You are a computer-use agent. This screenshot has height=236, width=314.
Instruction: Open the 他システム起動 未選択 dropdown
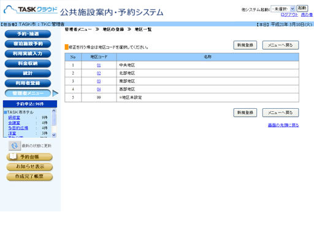tap(283, 9)
